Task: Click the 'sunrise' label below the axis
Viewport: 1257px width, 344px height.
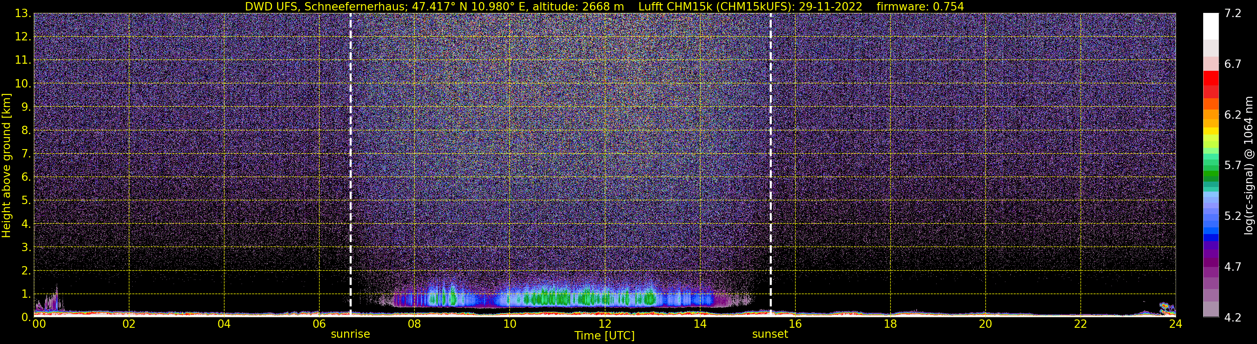Action: [x=350, y=334]
